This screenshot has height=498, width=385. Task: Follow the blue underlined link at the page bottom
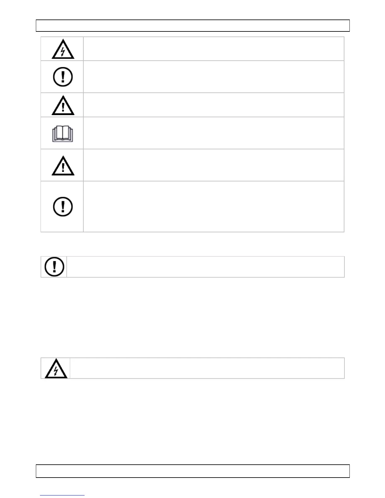click(62, 495)
